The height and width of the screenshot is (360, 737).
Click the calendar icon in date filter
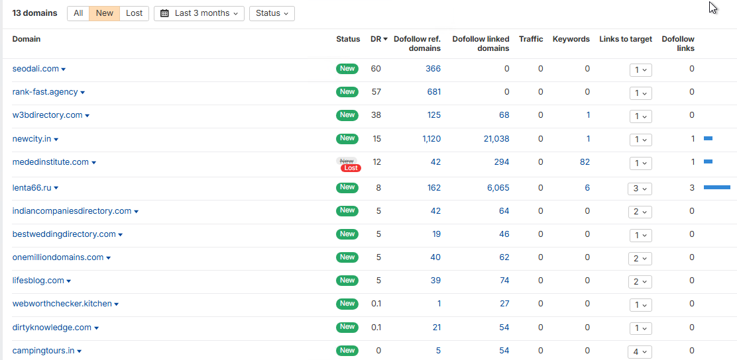(164, 13)
